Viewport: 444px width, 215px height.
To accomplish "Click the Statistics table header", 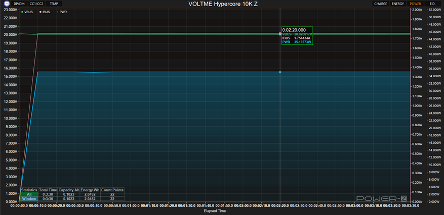I will [x=29, y=190].
